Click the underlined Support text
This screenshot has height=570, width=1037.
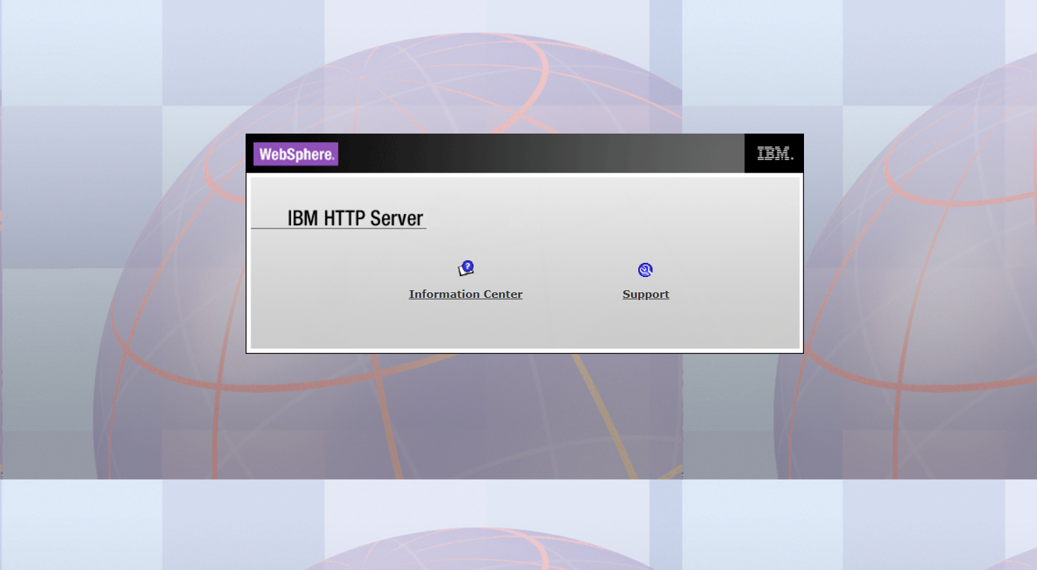click(x=644, y=294)
